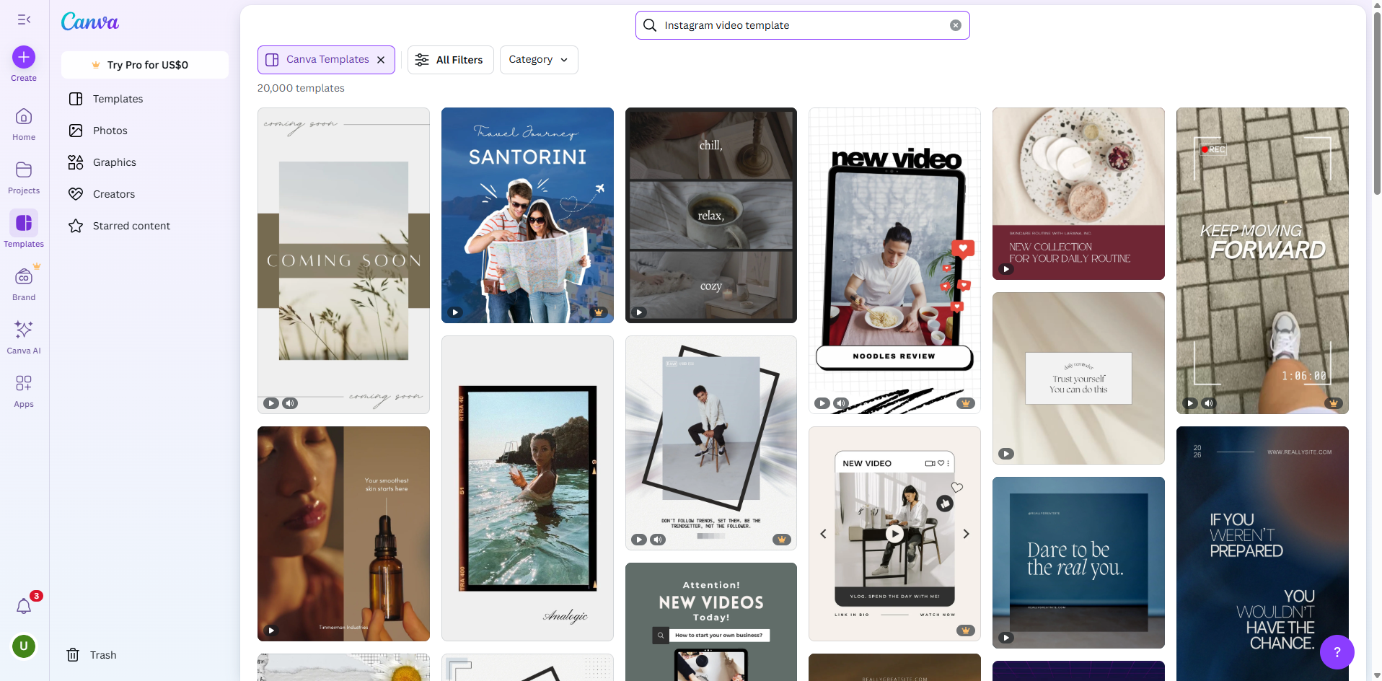View your Starred content
Image resolution: width=1382 pixels, height=681 pixels.
click(132, 226)
